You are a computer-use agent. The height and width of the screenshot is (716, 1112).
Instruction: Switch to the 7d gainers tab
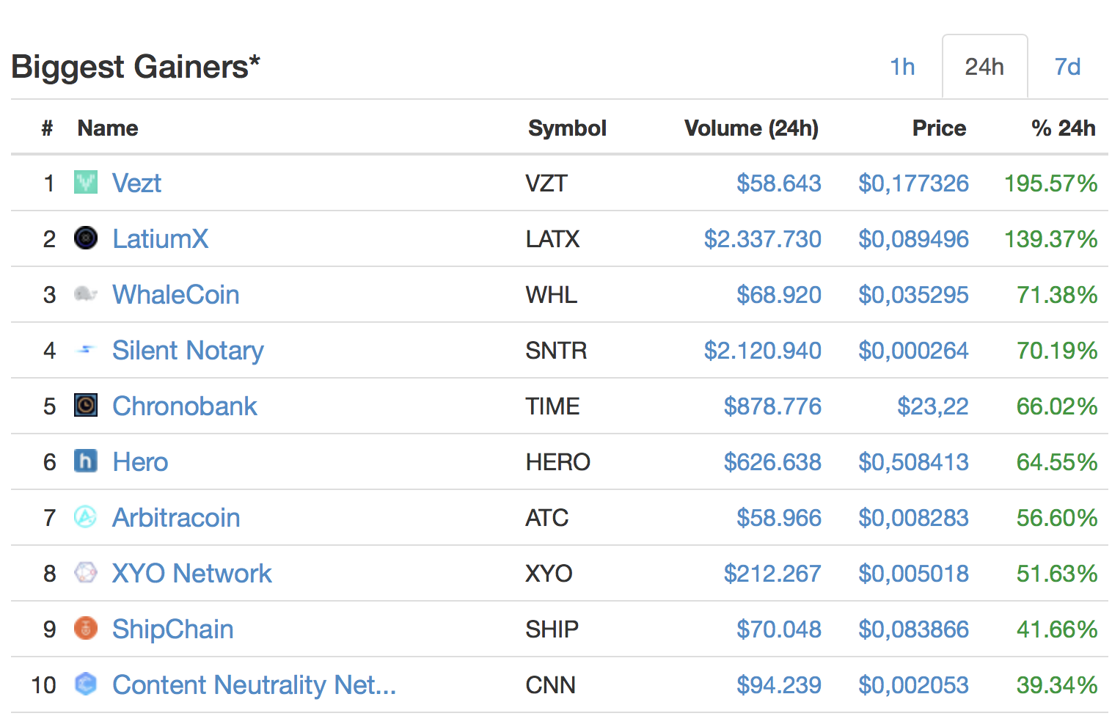(x=1067, y=67)
